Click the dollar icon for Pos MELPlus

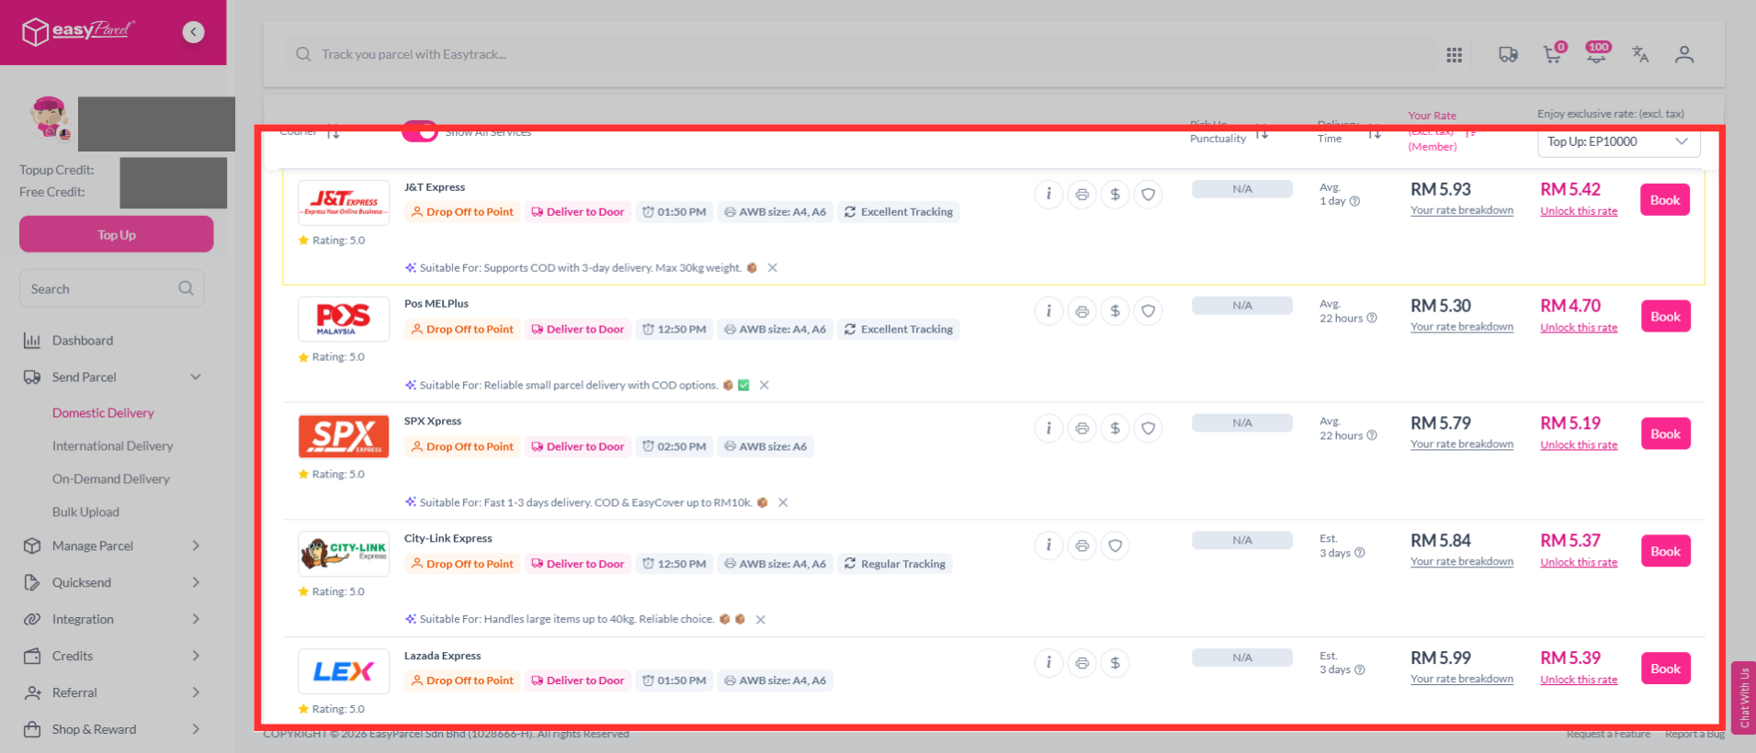(1115, 310)
